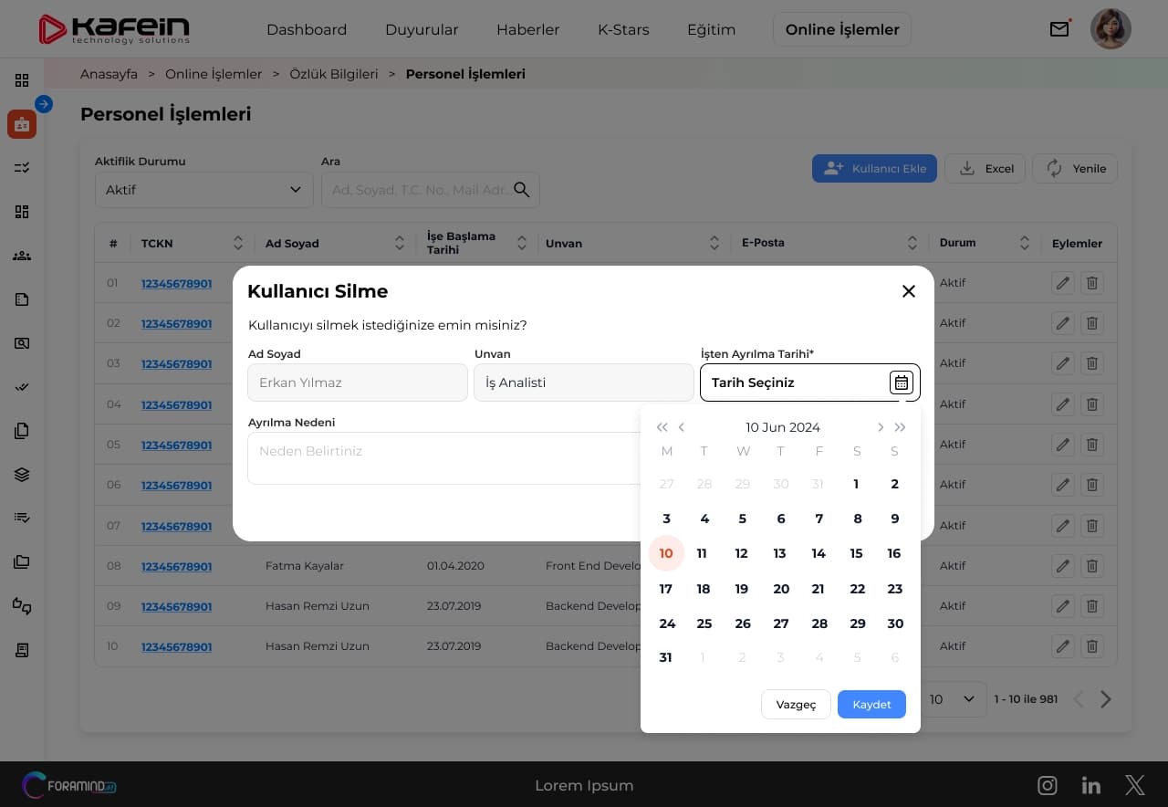Open the sidebar grid dashboard icon at top

coord(22,80)
